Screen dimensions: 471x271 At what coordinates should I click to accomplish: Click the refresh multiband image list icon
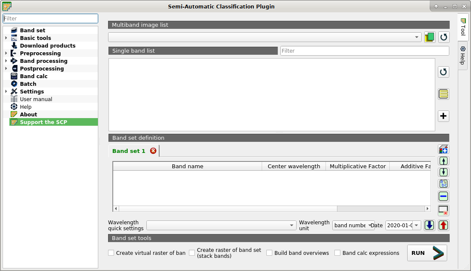(443, 37)
